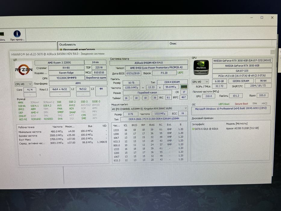Minimize the main HWiNFO window
The image size is (281, 211).
[x=251, y=17]
